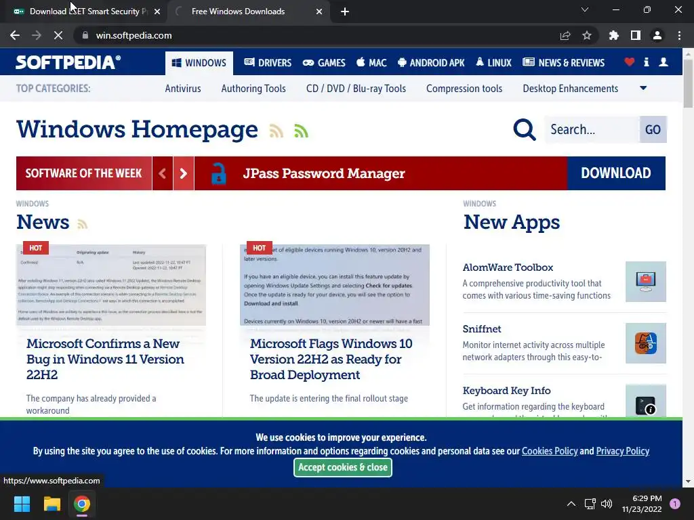Click the Sniffnet app icon
Viewport: 694px width, 520px height.
[646, 343]
